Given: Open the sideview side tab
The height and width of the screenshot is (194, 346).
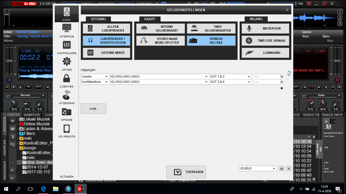Looking at the screenshot, I should coord(317,149).
